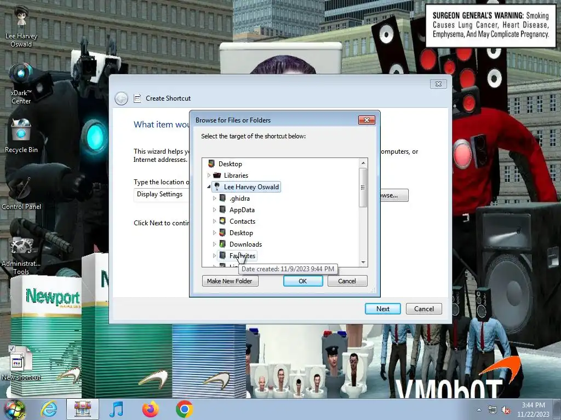Expand the Desktop subfolder node
Image resolution: width=561 pixels, height=420 pixels.
[x=214, y=232]
